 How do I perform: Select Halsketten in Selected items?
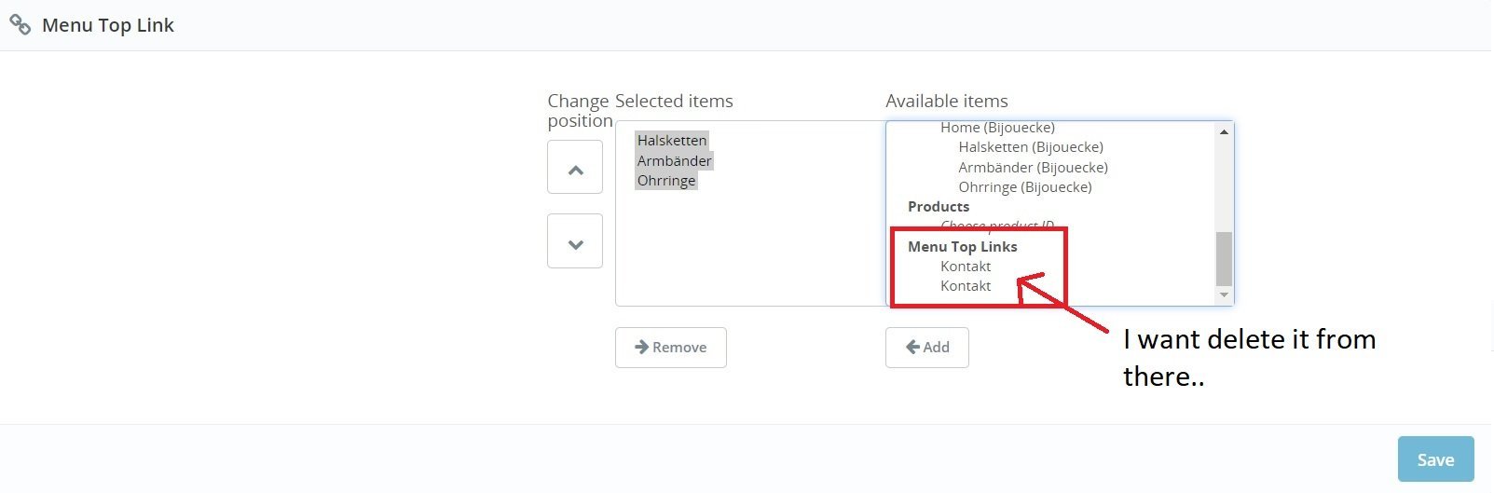(672, 141)
